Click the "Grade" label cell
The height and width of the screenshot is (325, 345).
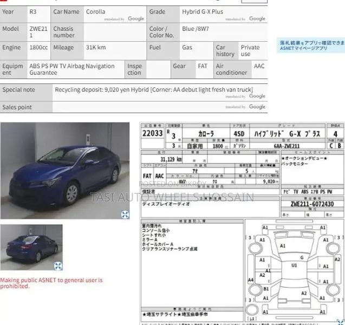[163, 15]
